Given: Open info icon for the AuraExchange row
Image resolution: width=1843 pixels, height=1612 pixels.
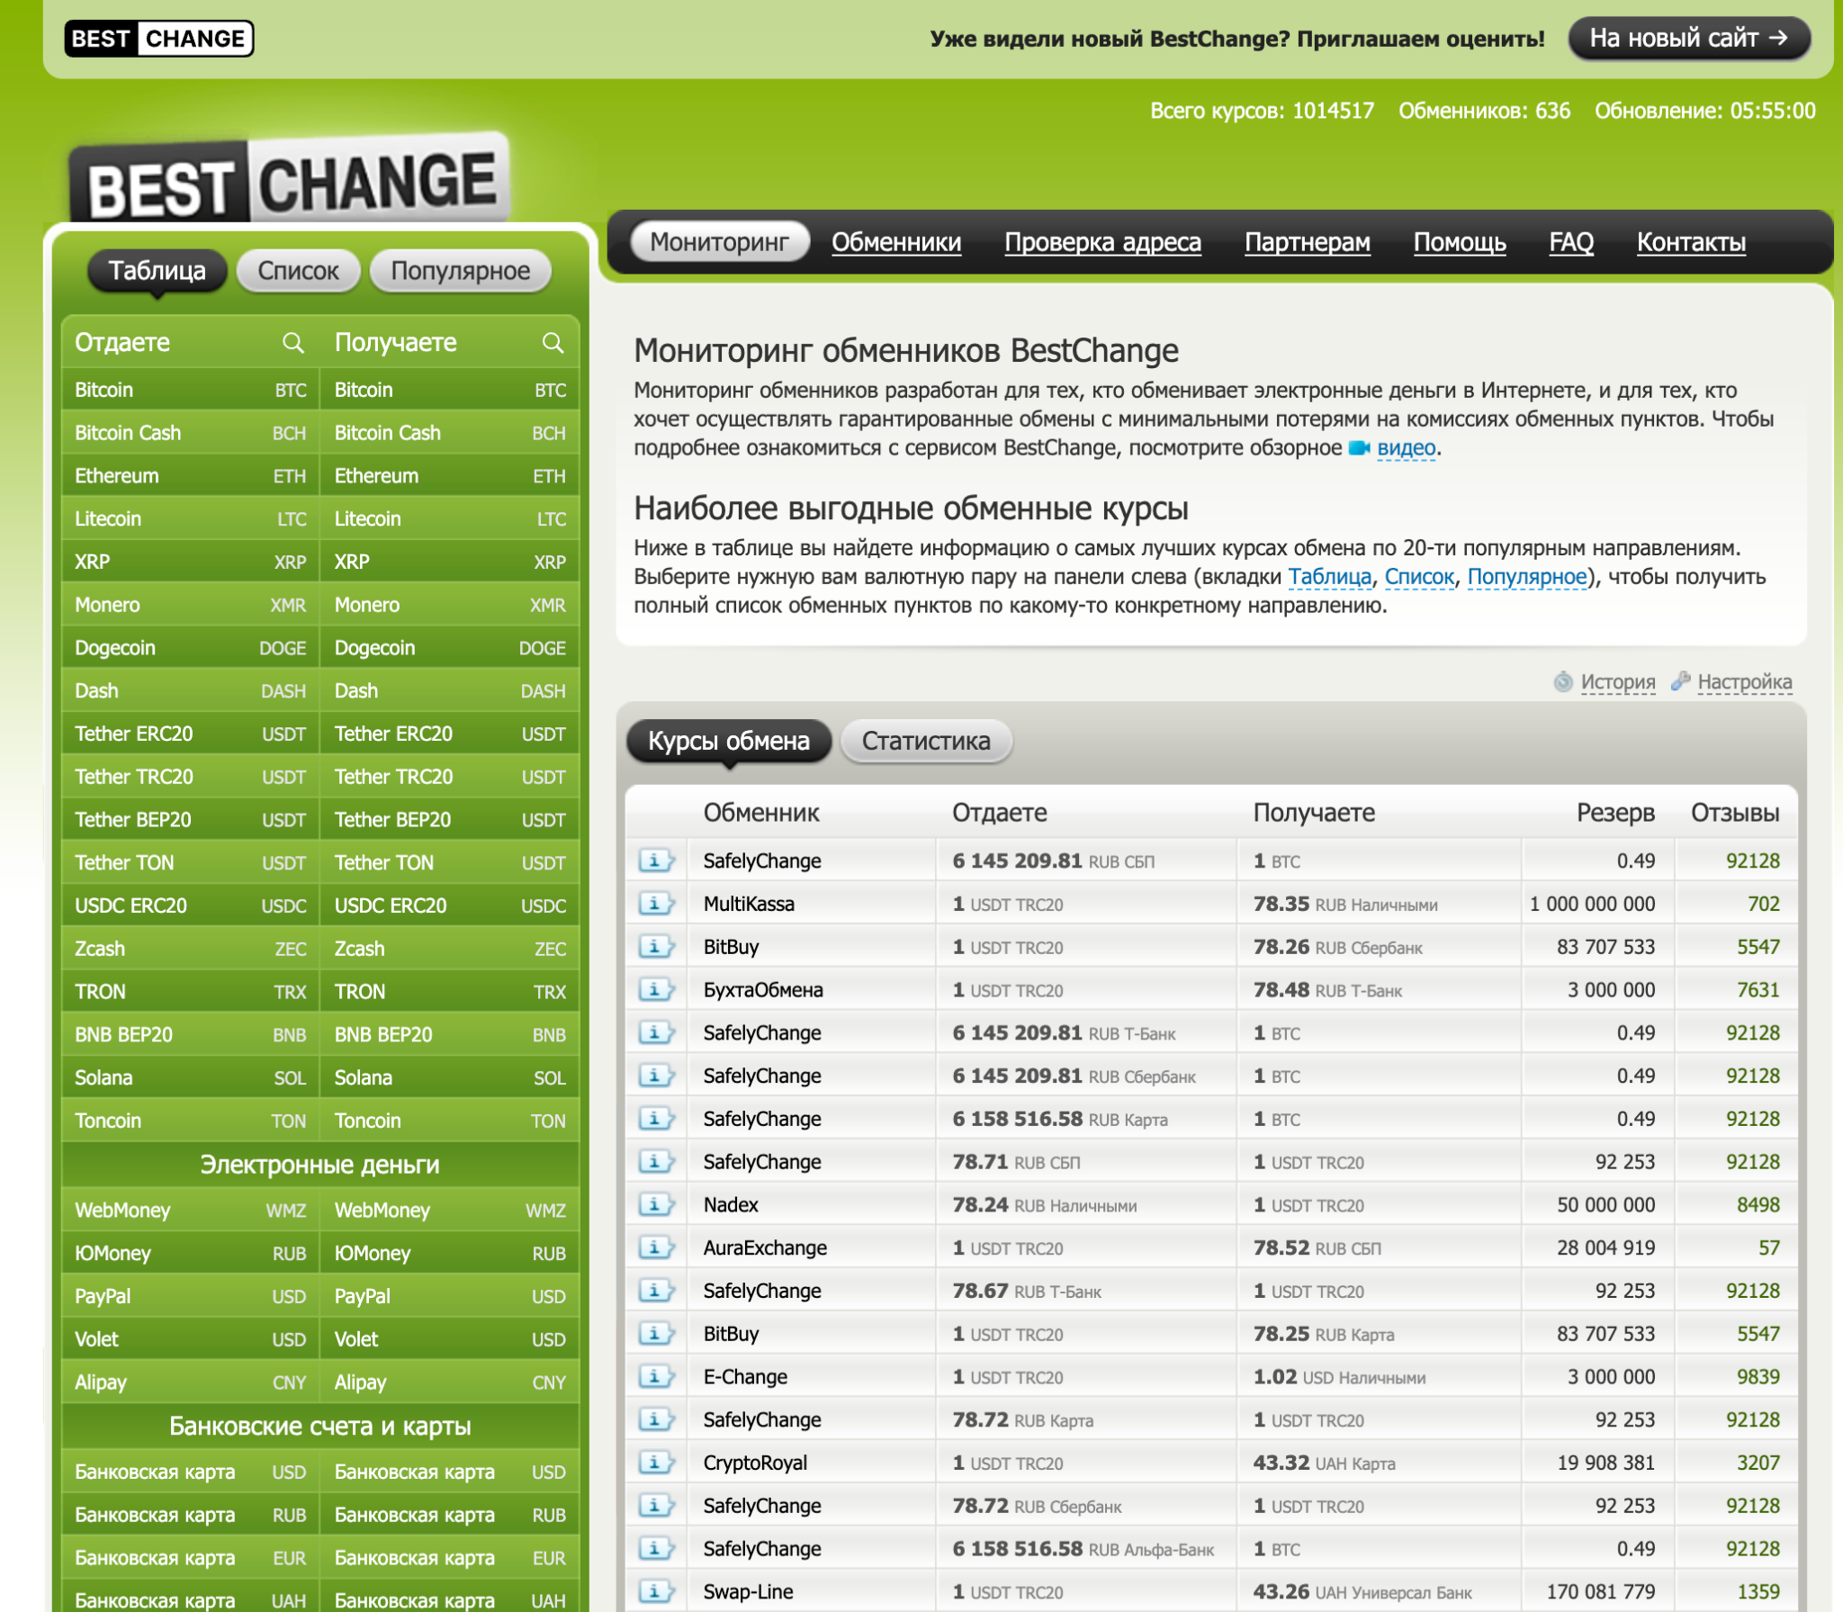Looking at the screenshot, I should coord(656,1247).
